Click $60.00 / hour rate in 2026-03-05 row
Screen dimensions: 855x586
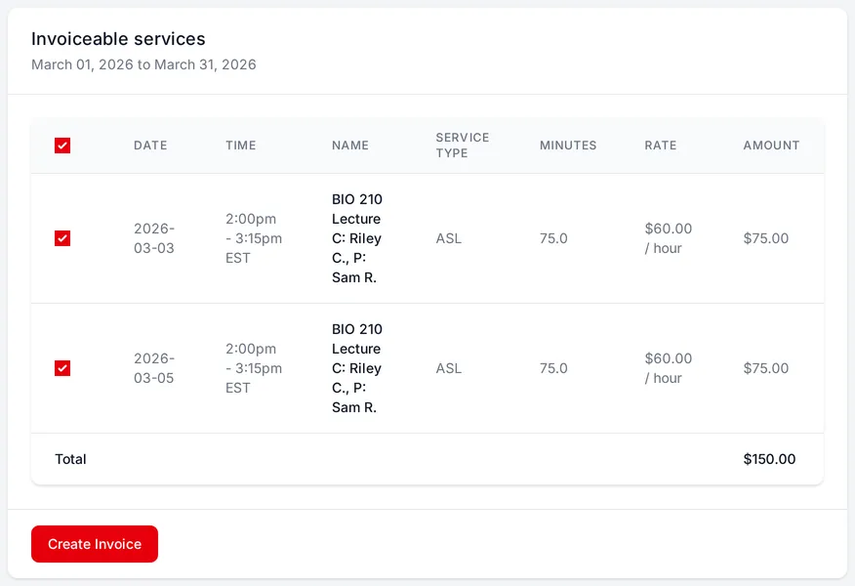(668, 368)
